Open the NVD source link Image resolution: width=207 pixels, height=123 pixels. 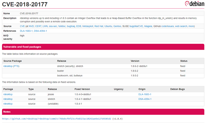coord(31,26)
